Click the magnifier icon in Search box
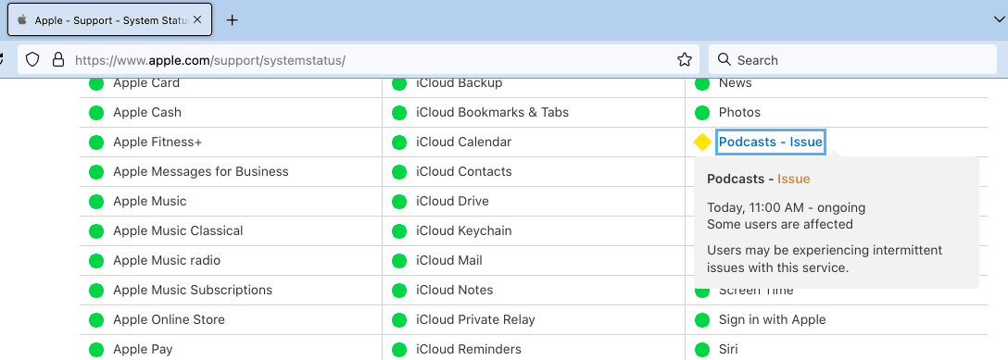This screenshot has height=360, width=1008. point(724,59)
